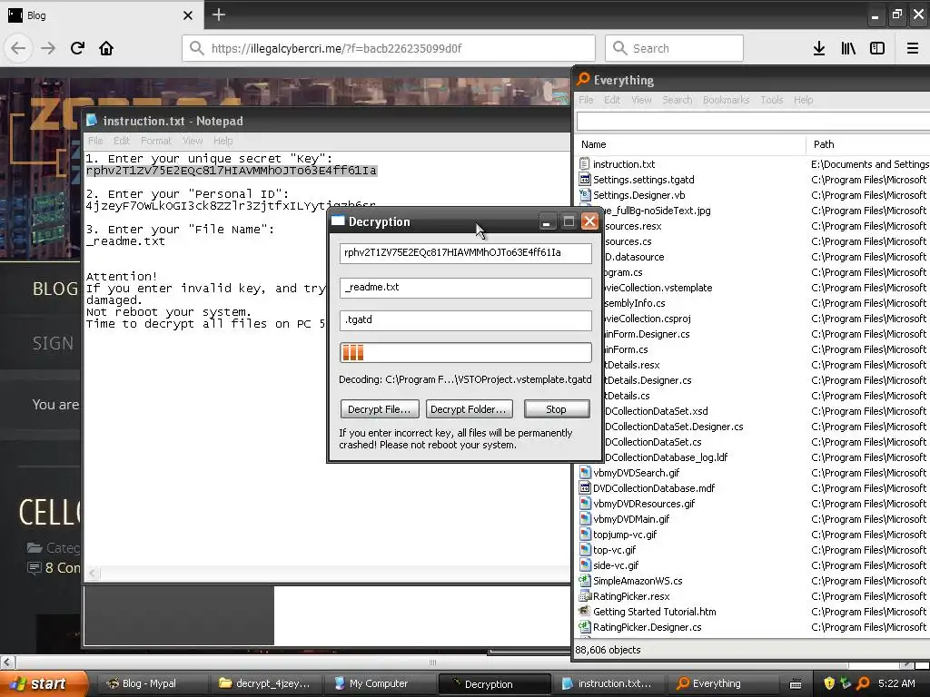Open the Downloads arrow in browser toolbar
The image size is (930, 697).
(819, 48)
